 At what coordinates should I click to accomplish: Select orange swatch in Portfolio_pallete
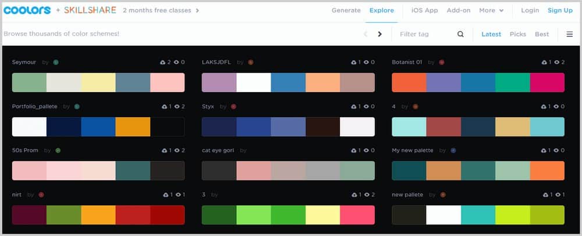[x=133, y=127]
